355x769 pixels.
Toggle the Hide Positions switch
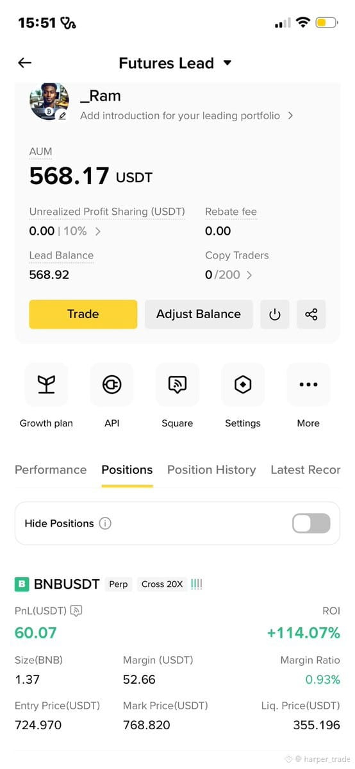(311, 523)
